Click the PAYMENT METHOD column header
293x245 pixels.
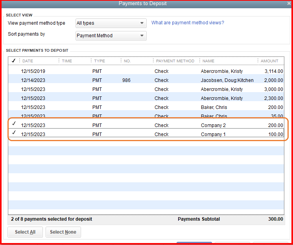(175, 61)
